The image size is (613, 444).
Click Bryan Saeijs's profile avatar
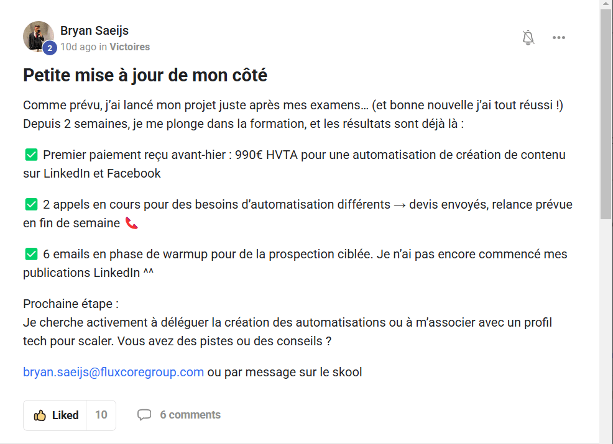38,36
